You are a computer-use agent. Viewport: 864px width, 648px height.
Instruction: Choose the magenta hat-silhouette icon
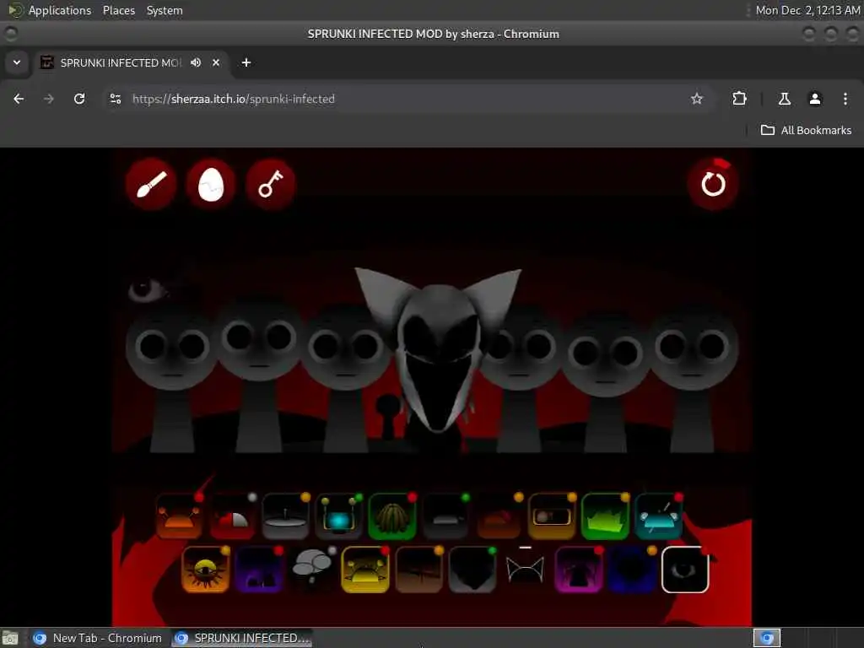coord(579,570)
